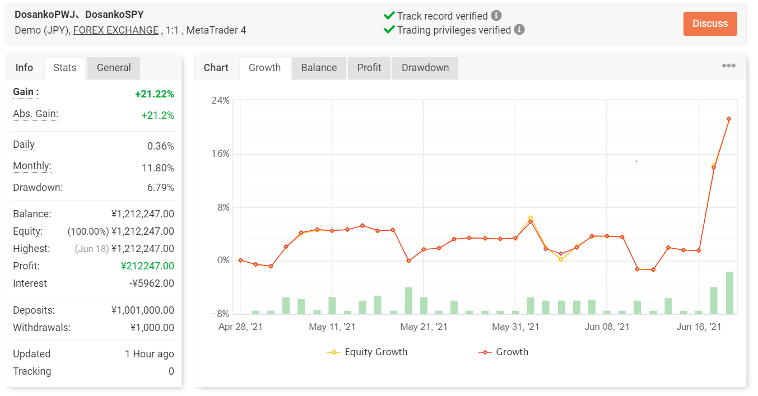Open the General tab

pos(114,68)
